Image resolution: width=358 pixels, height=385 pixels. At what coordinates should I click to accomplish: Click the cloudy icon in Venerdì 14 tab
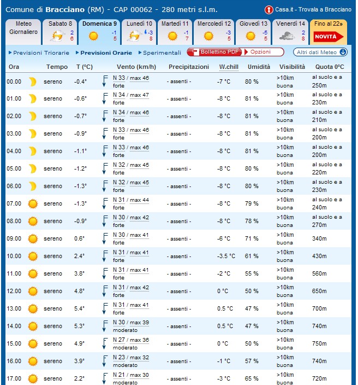coord(287,36)
